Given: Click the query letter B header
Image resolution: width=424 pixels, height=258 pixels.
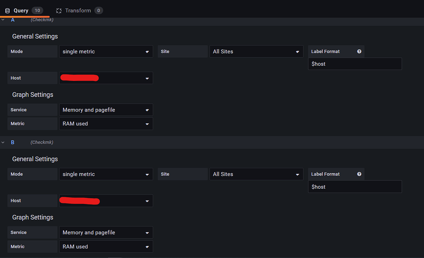Looking at the screenshot, I should [x=12, y=142].
